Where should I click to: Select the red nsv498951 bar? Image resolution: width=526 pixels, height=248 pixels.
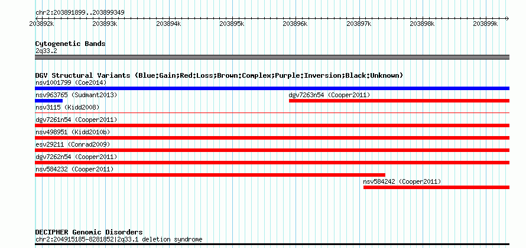click(272, 138)
